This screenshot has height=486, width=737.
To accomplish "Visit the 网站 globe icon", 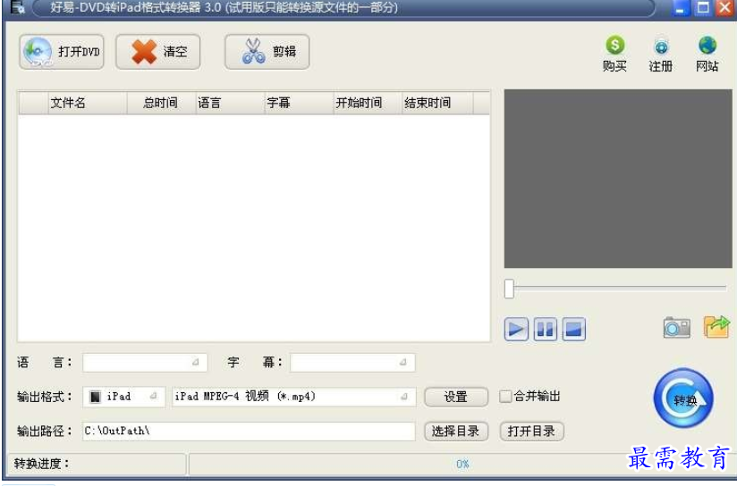I will pyautogui.click(x=707, y=54).
